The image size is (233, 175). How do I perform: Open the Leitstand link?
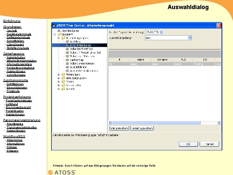[x=12, y=104]
